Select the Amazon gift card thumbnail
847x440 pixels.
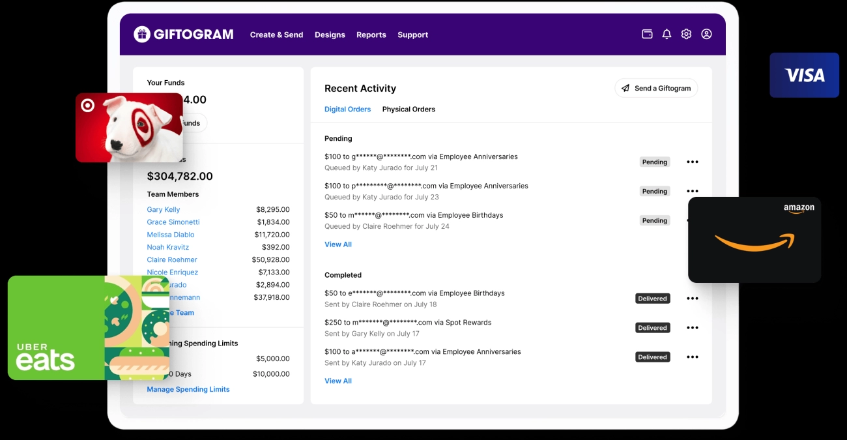[754, 240]
